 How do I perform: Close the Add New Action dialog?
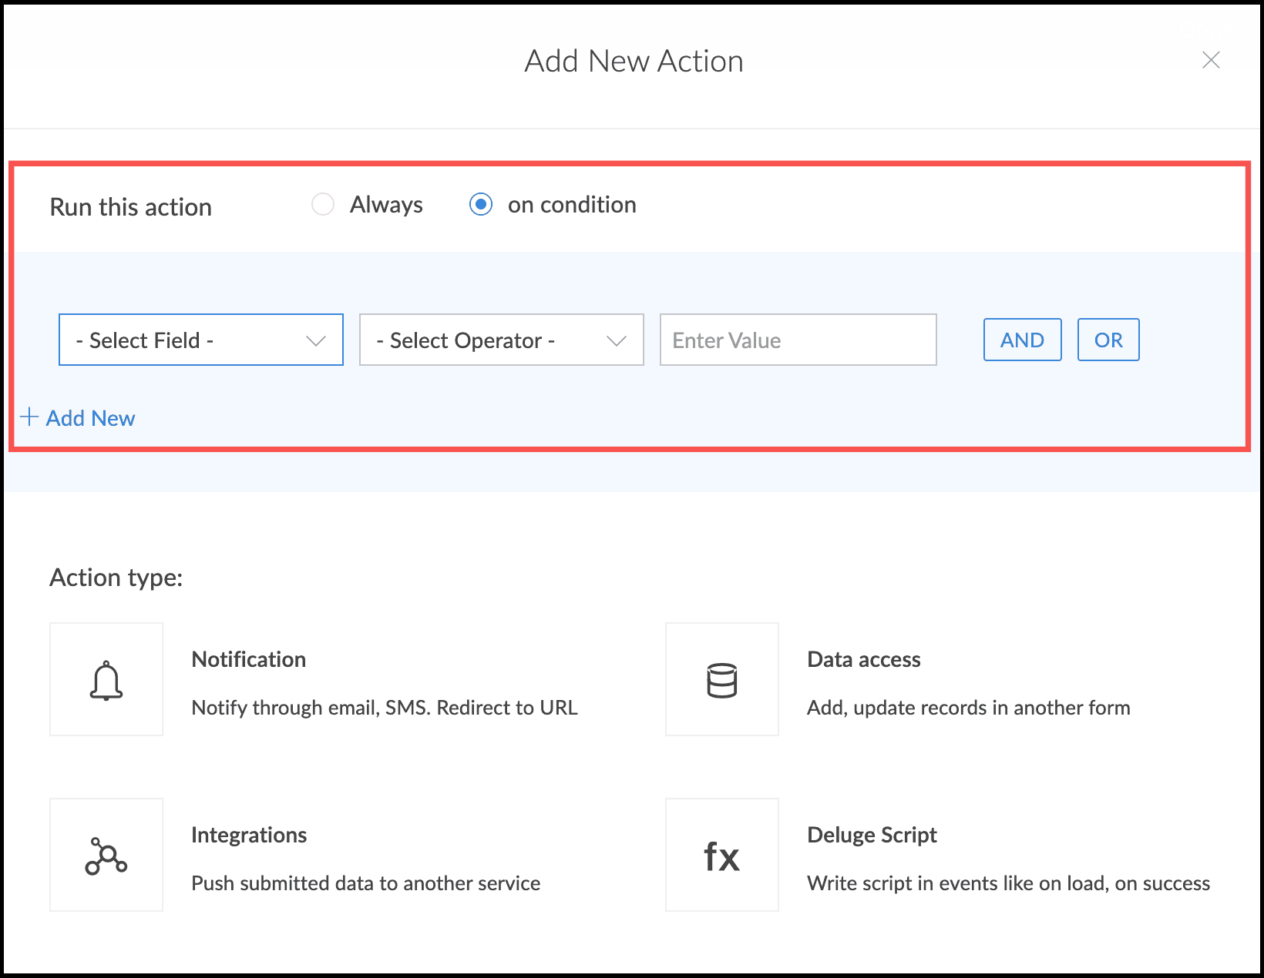(x=1211, y=60)
